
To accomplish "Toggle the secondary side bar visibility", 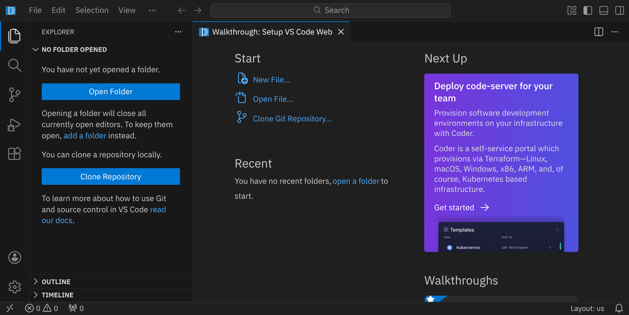I will pyautogui.click(x=619, y=11).
